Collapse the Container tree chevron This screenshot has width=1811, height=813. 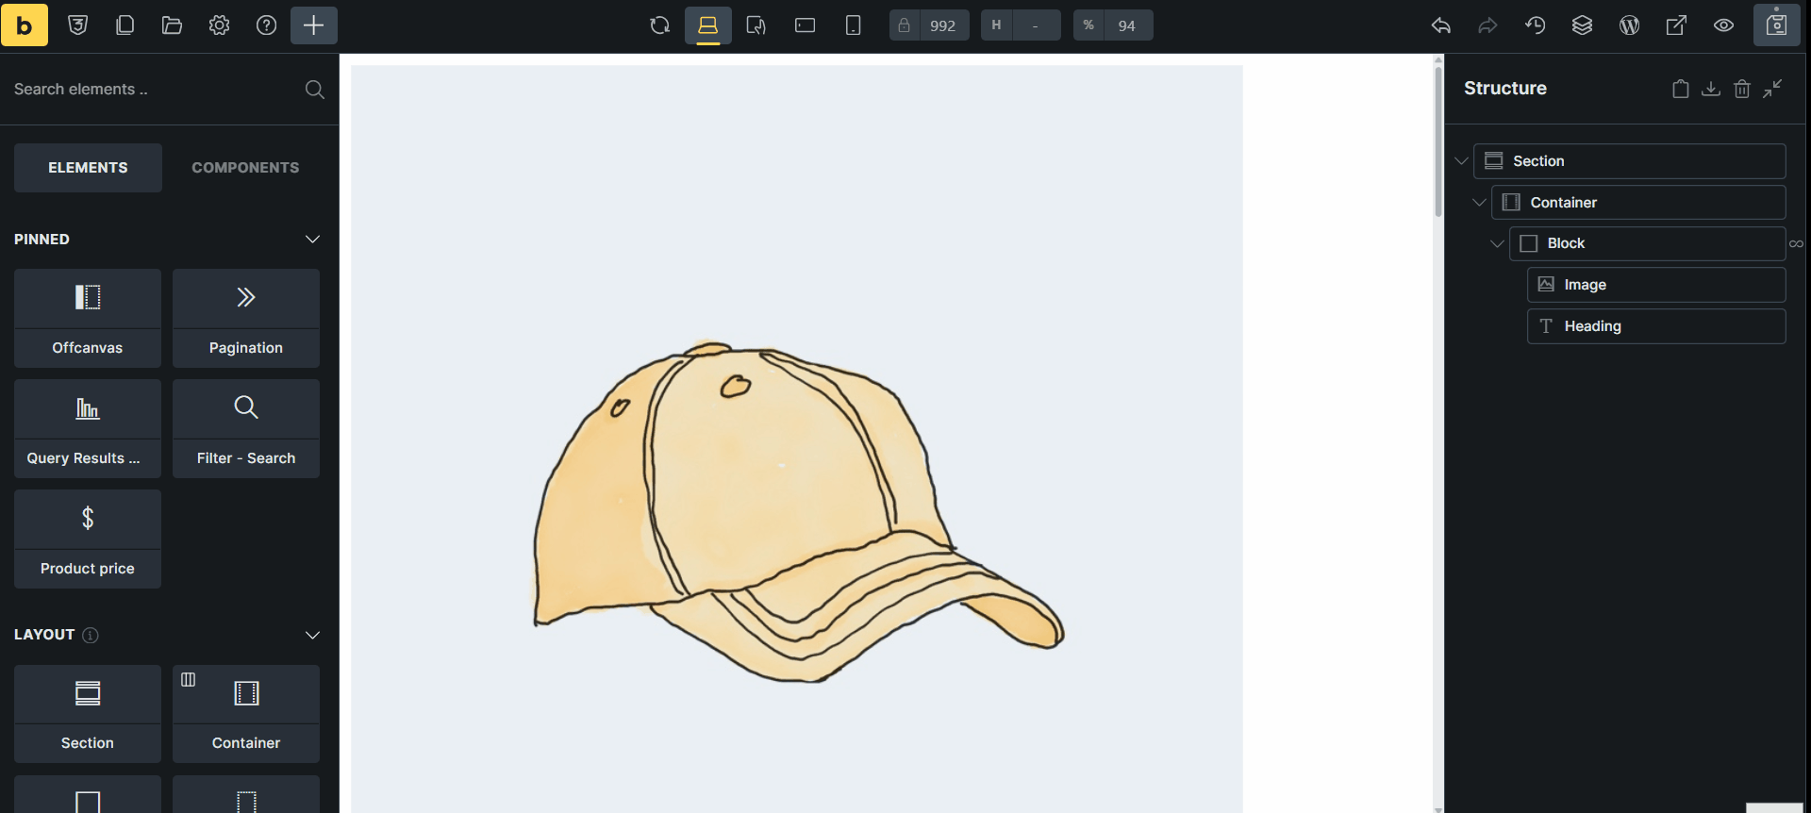click(1480, 203)
